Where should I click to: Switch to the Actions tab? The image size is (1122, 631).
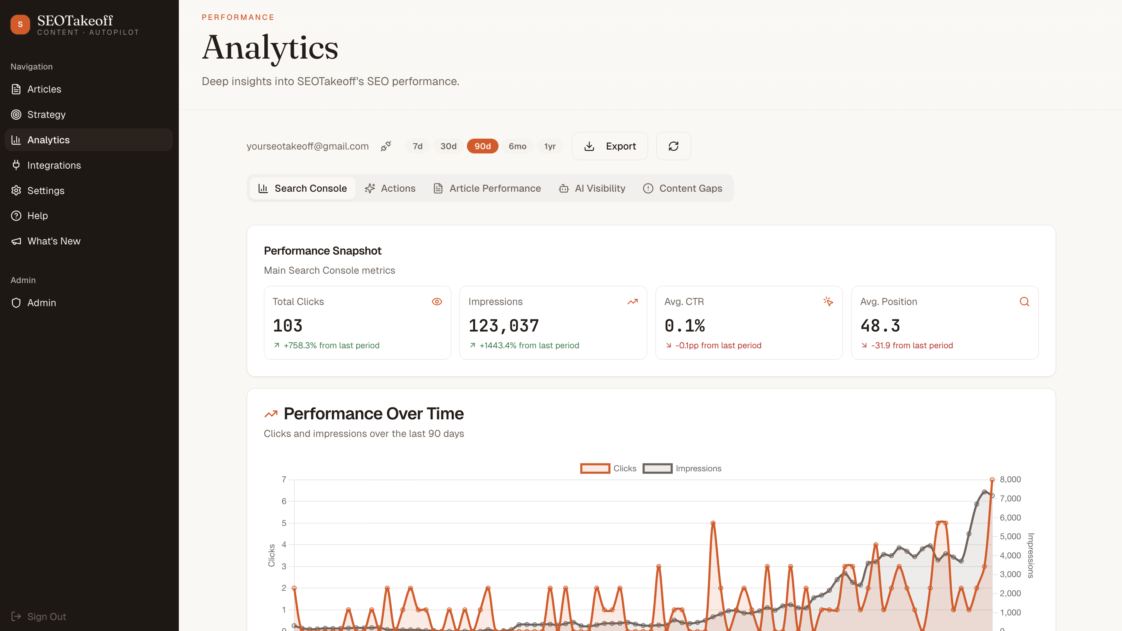coord(390,188)
